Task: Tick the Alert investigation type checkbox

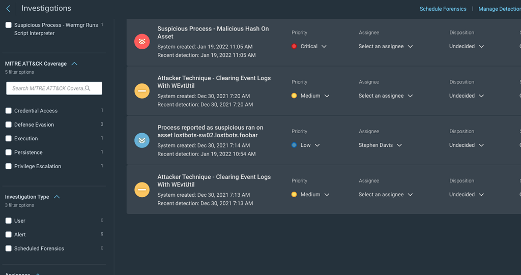Action: (9, 235)
